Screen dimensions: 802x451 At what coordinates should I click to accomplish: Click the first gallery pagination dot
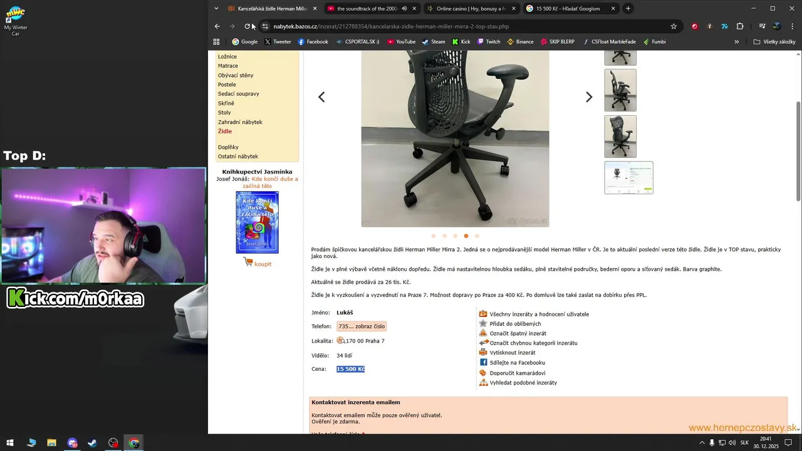point(433,236)
